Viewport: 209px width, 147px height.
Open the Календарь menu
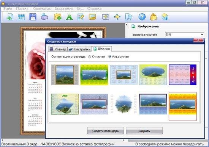pos(41,9)
